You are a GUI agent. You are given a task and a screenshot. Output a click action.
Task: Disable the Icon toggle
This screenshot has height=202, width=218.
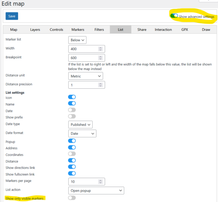click(72, 97)
